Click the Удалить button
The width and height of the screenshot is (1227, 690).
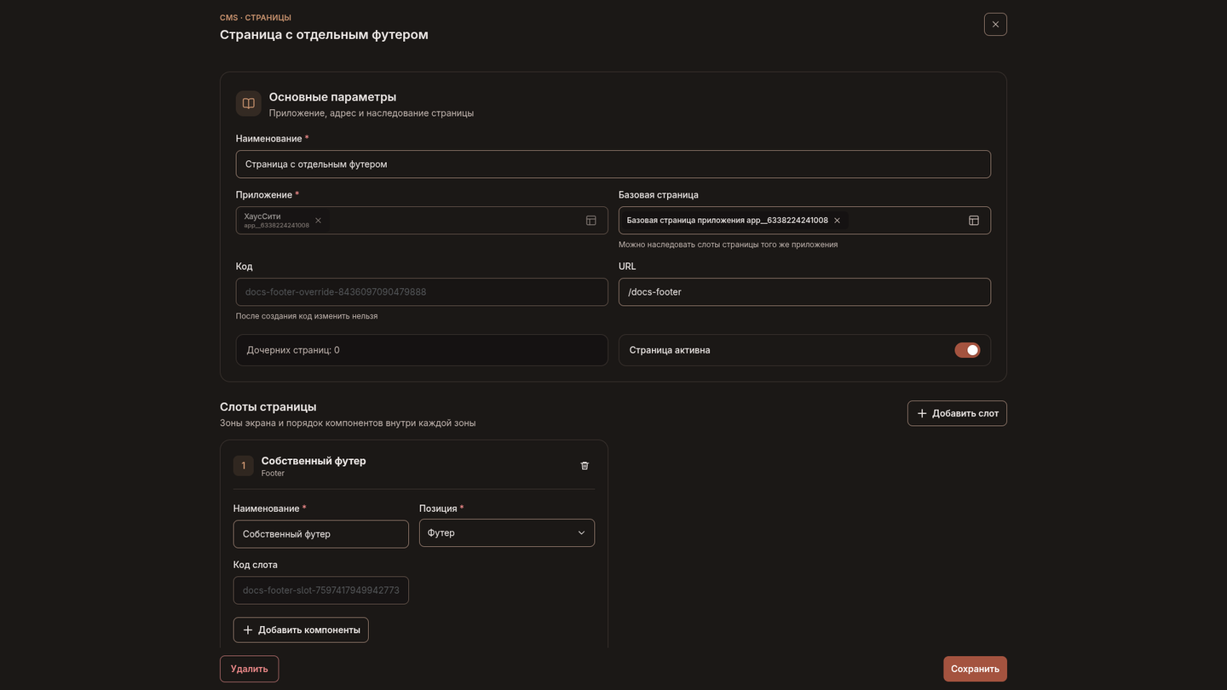[249, 669]
